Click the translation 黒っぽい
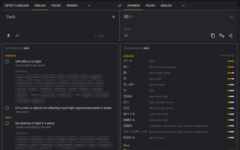 (129, 85)
